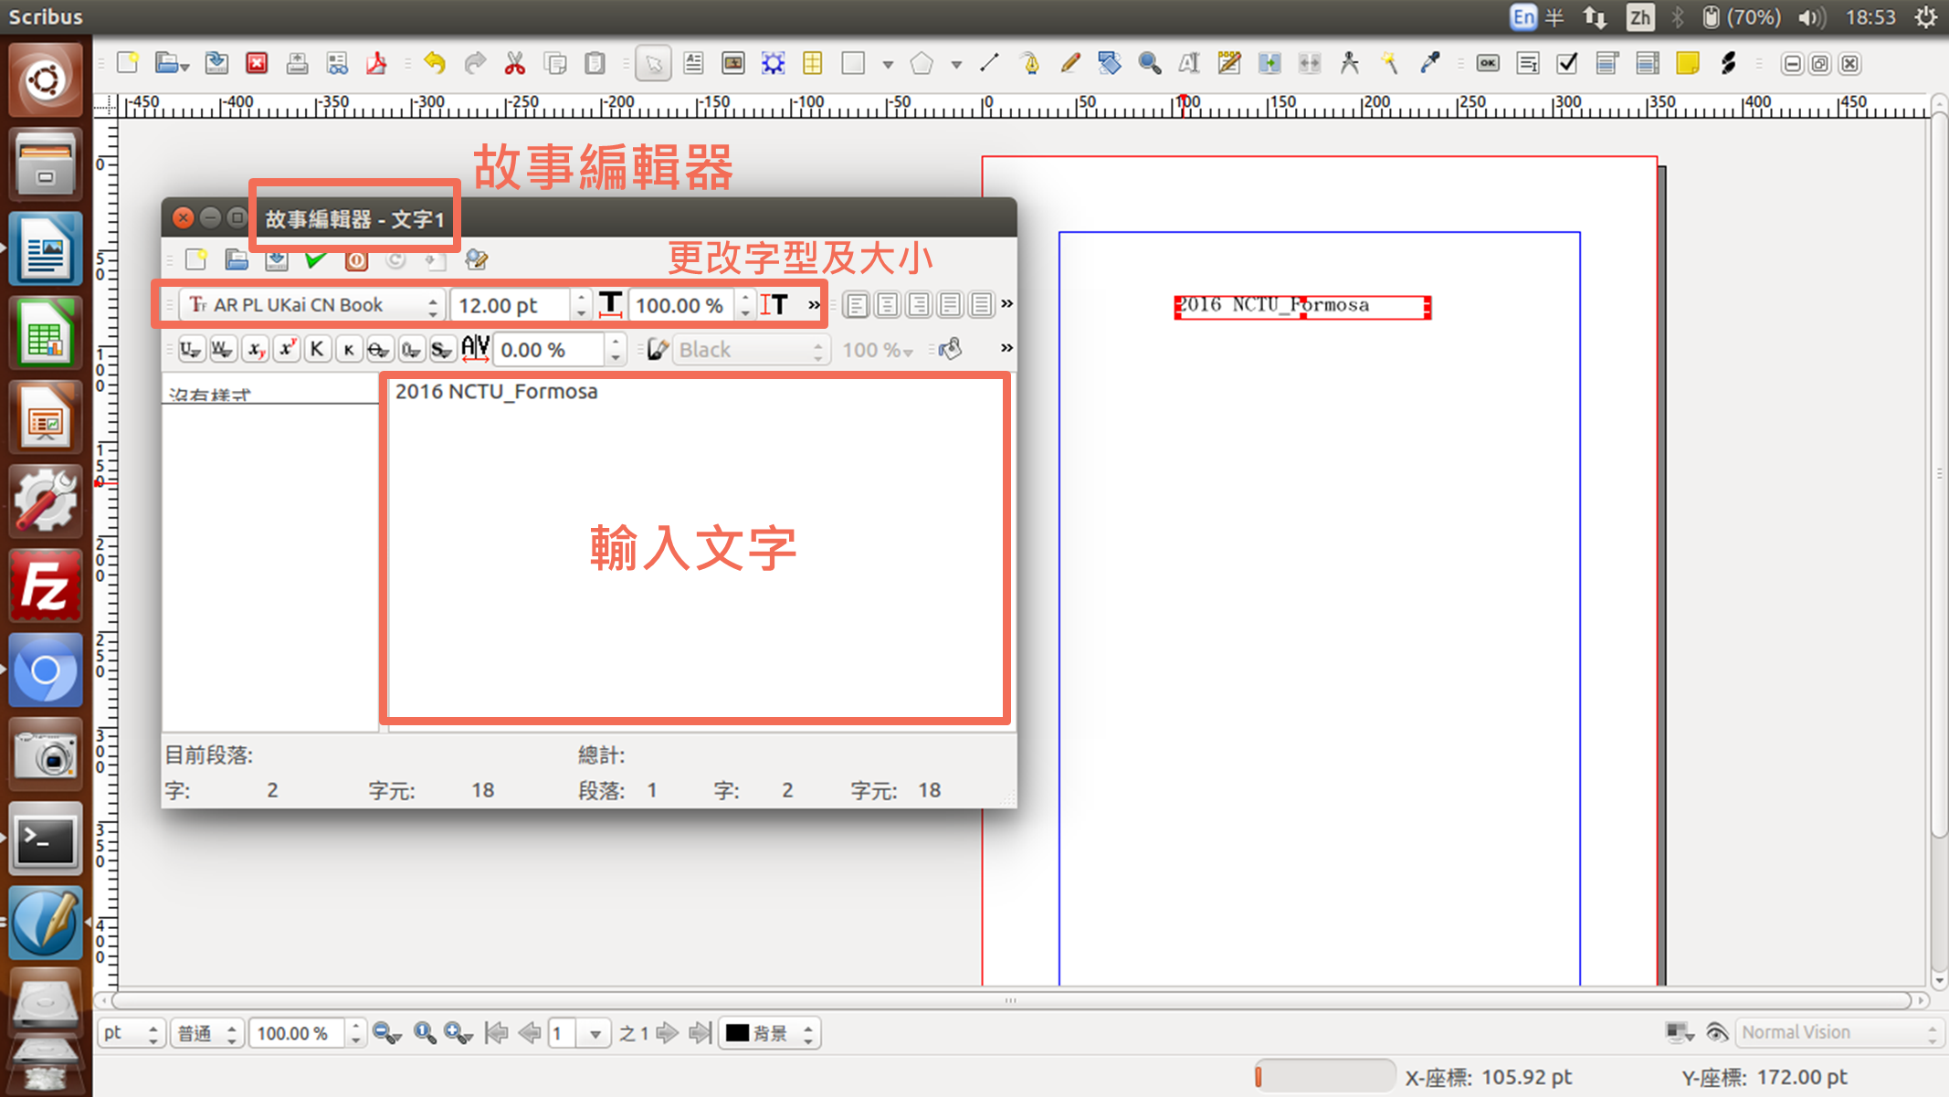Open the Terminal from the Ubuntu dock
Viewport: 1949px width, 1097px height.
46,839
